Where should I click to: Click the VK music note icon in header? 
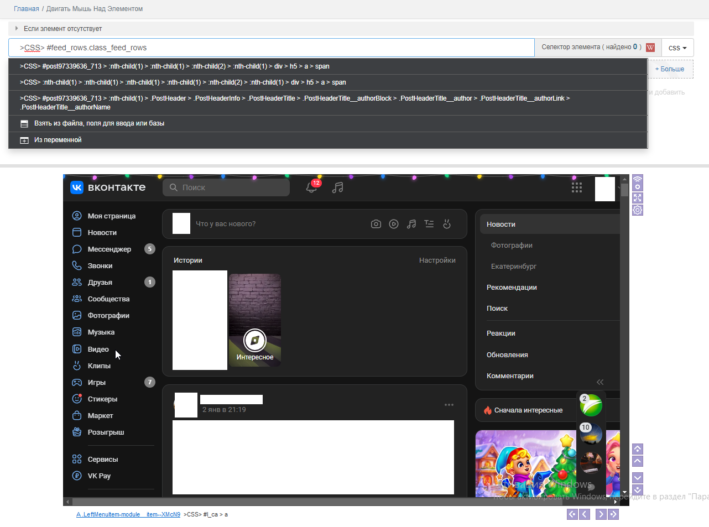pos(337,187)
